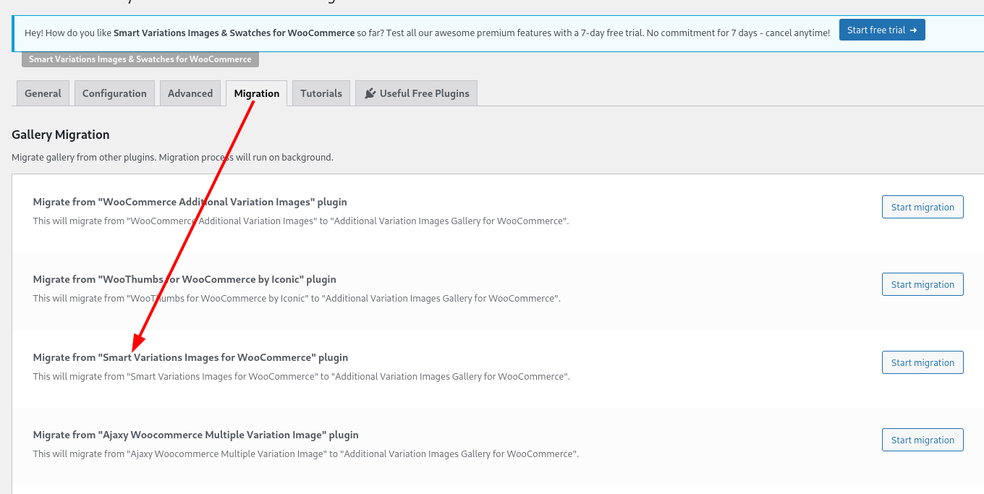Start migration from WooThumbs by Iconic
Viewport: 984px width, 494px height.
[x=922, y=284]
